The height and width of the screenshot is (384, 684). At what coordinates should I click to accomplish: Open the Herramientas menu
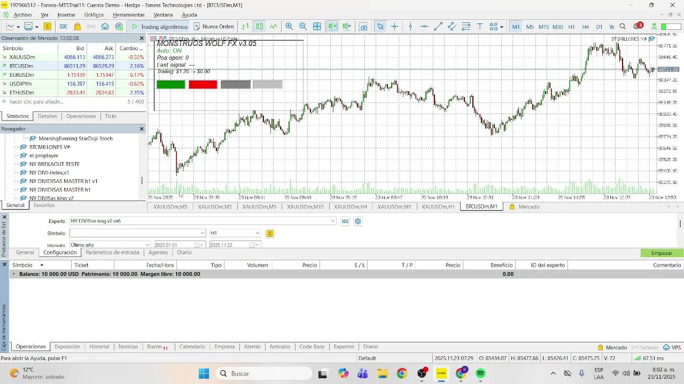point(129,15)
